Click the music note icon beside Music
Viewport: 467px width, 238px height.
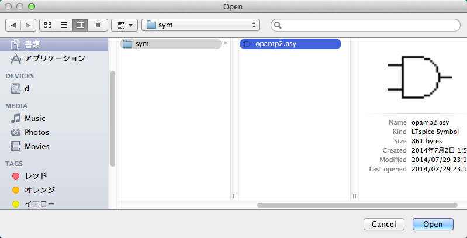pyautogui.click(x=15, y=118)
